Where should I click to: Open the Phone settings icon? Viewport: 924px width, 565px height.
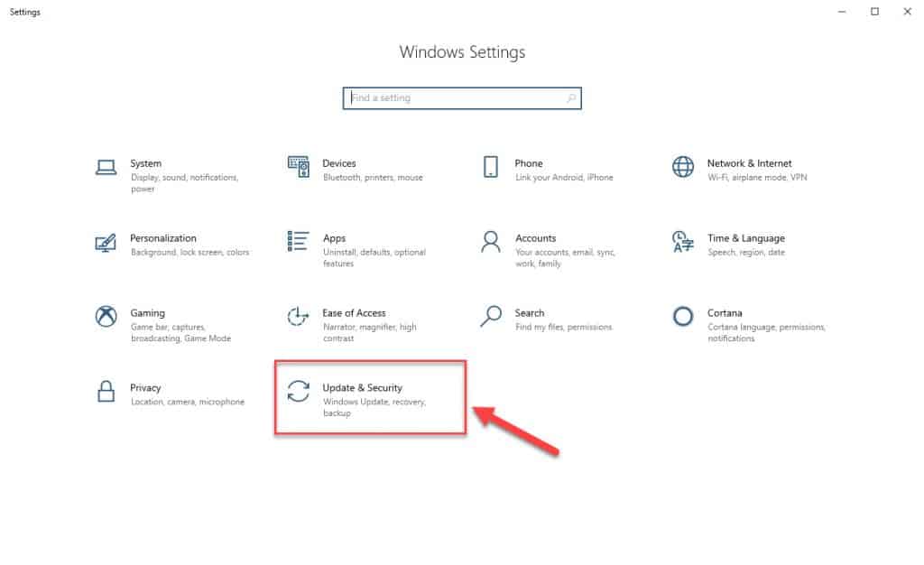click(492, 168)
